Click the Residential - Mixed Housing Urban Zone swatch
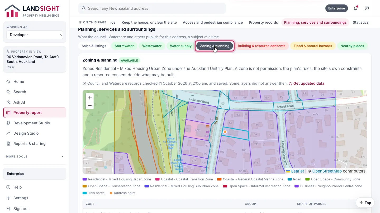The image size is (380, 213). pyautogui.click(x=85, y=179)
